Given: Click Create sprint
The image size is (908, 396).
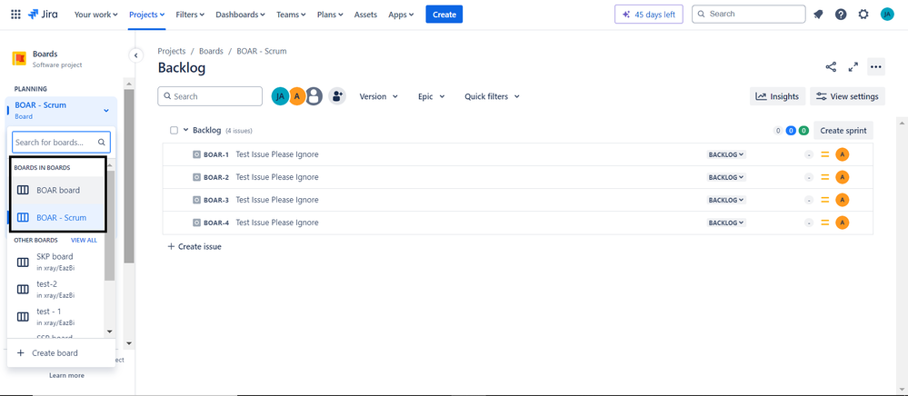Looking at the screenshot, I should click(843, 130).
